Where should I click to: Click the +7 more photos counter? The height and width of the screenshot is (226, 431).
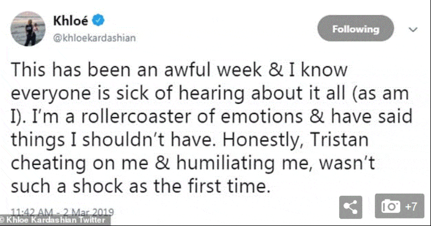click(411, 207)
